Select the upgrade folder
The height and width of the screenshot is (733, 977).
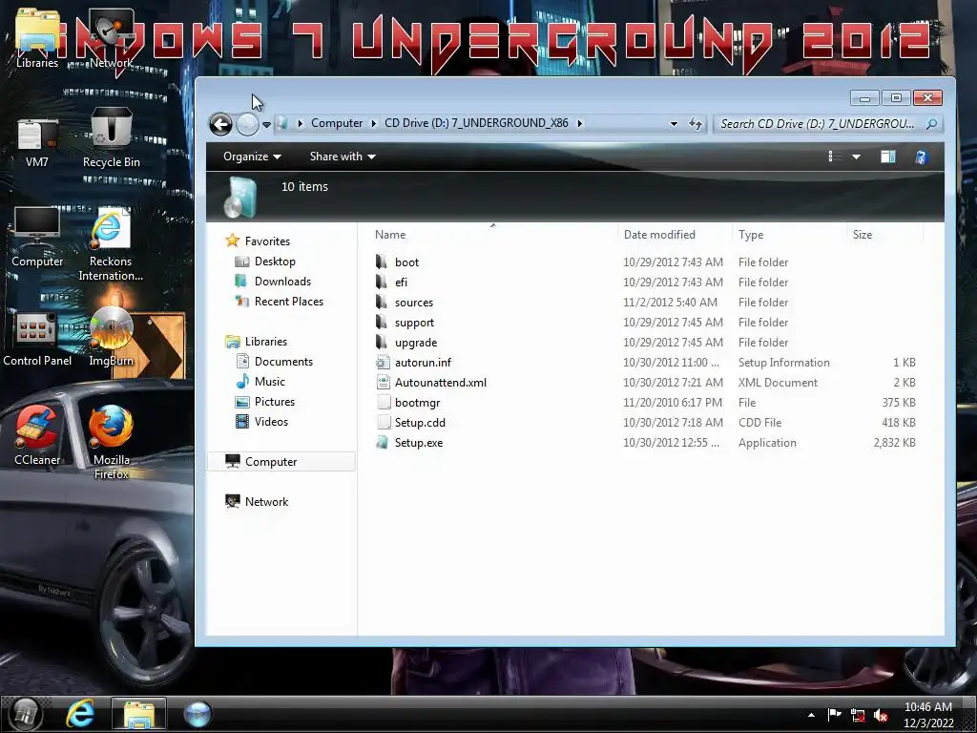click(416, 343)
